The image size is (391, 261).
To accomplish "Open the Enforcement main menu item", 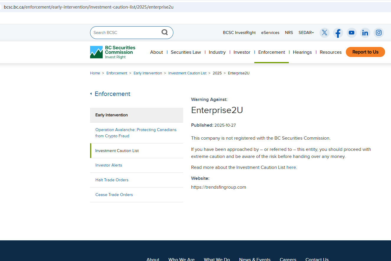I will pyautogui.click(x=271, y=52).
